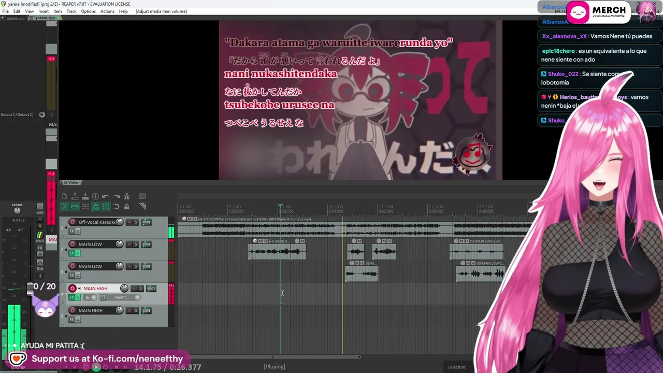Image resolution: width=663 pixels, height=373 pixels.
Task: Open the FX chain of track 5 MAIN HIGH
Action: coord(72,319)
